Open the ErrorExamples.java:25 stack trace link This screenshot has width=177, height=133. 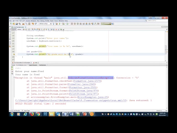[x=93, y=97]
